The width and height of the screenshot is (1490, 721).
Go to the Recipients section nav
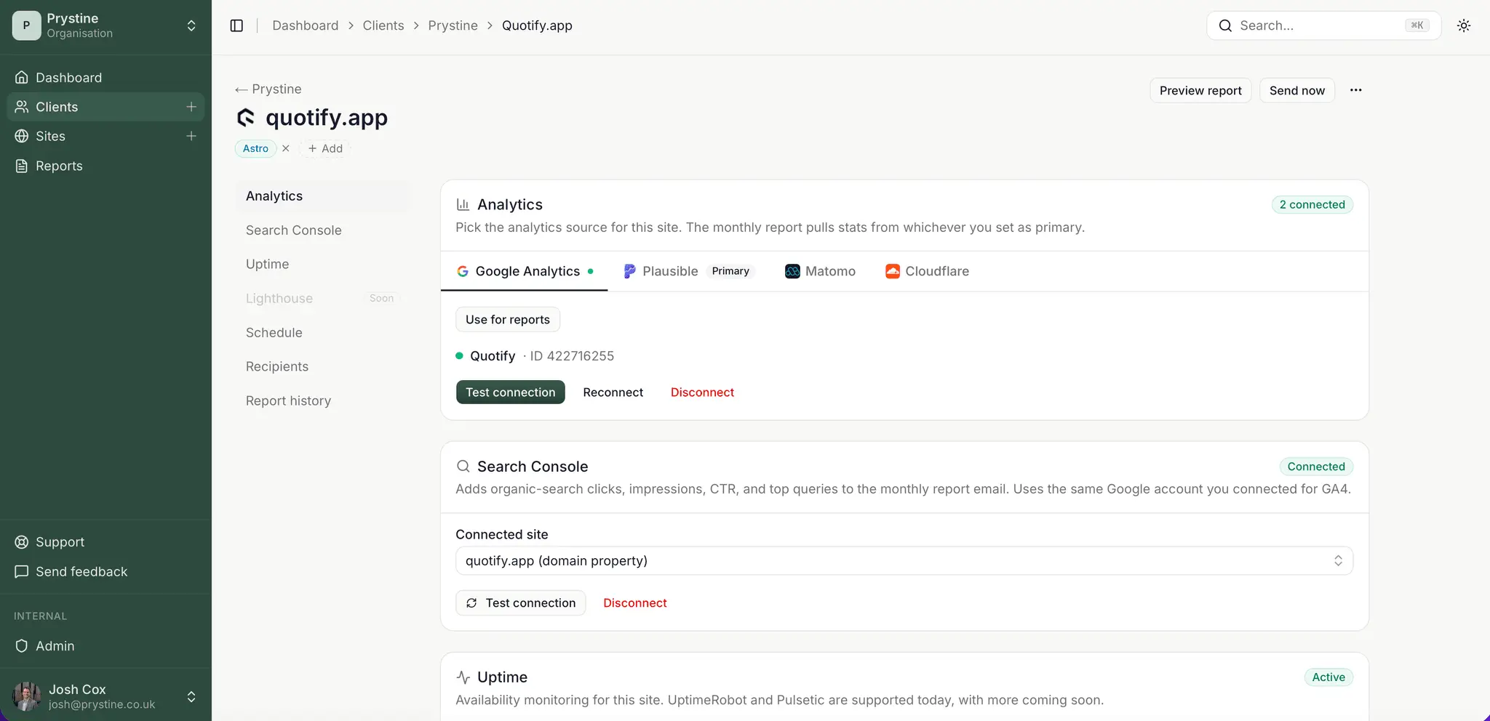(322, 366)
